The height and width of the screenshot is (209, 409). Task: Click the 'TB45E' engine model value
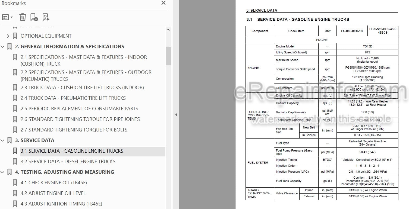pyautogui.click(x=367, y=47)
